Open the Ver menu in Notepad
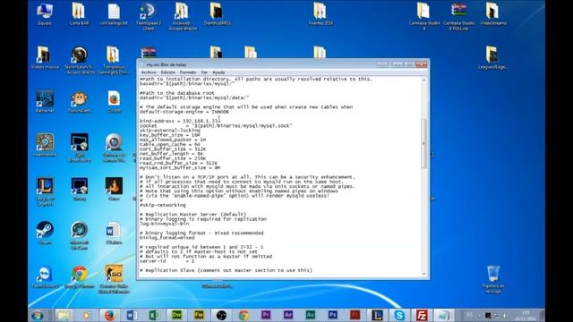573x322 pixels. click(x=204, y=72)
